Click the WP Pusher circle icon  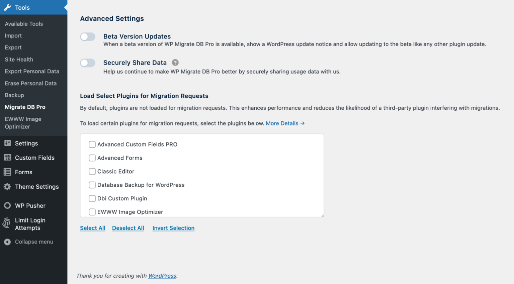click(x=7, y=205)
